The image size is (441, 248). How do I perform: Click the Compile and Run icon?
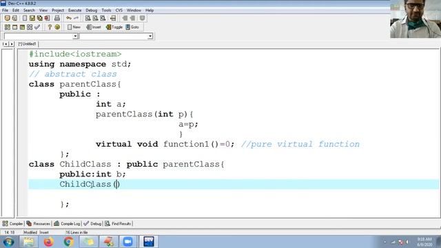pos(22,27)
